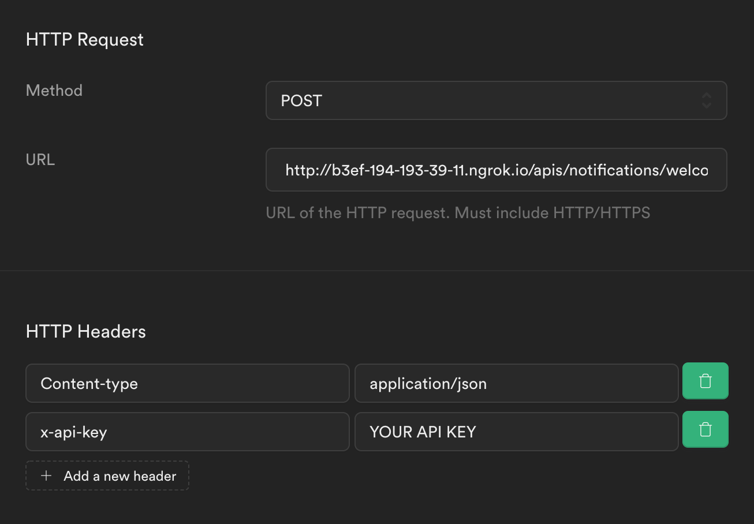The height and width of the screenshot is (524, 754).
Task: Select the Content-type header name field
Action: click(188, 383)
